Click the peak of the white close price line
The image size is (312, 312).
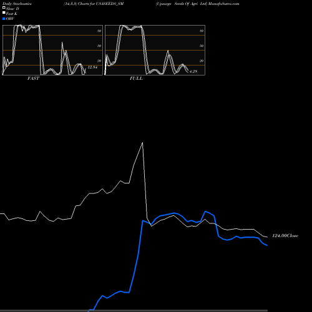[142, 143]
